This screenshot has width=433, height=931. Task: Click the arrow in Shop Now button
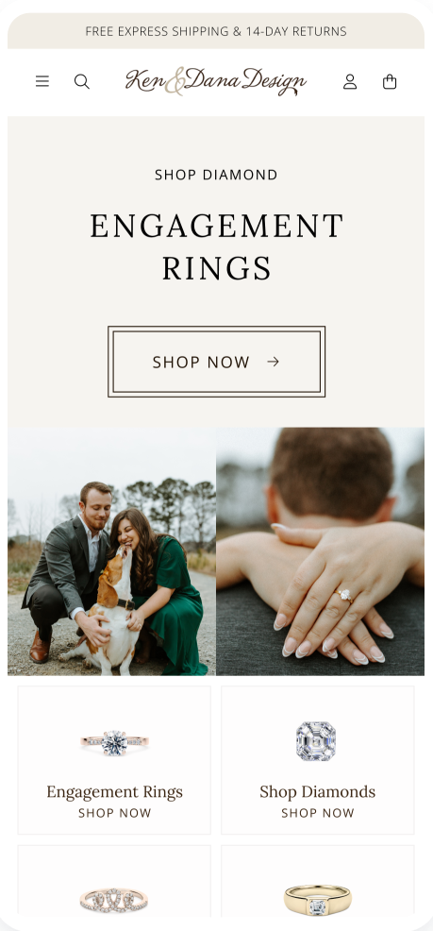pos(273,362)
